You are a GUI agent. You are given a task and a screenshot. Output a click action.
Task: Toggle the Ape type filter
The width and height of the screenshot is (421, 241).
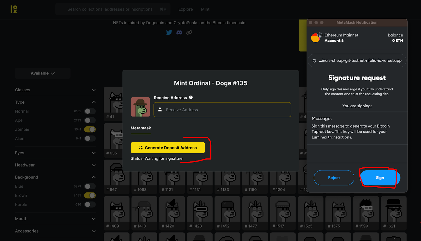(90, 120)
